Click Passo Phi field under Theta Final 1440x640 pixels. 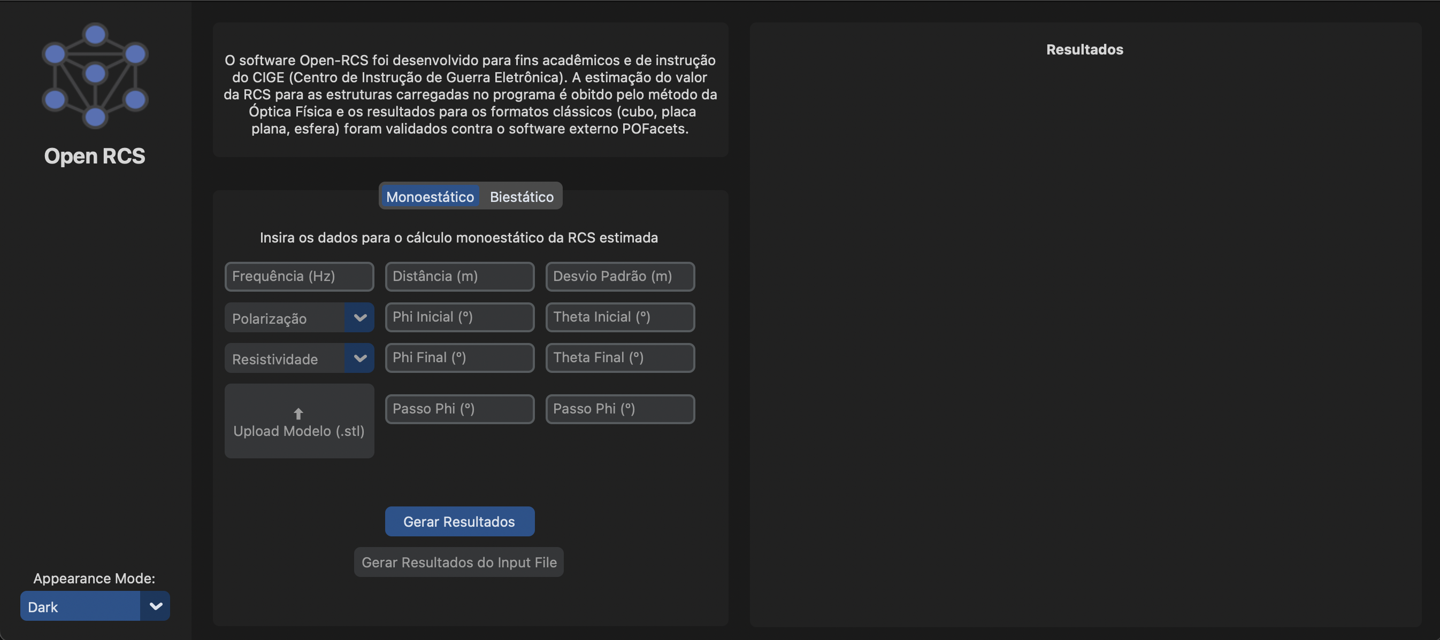click(x=620, y=409)
